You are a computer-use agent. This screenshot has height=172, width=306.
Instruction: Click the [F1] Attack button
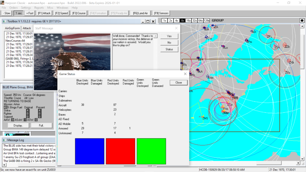pos(44,13)
